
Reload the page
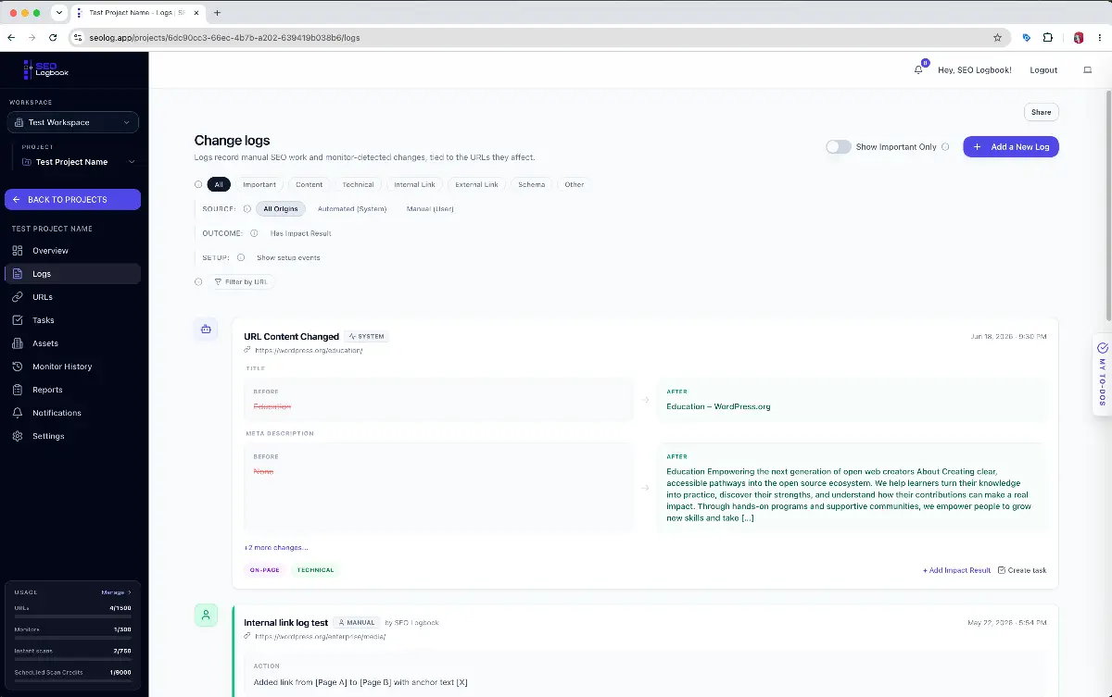(53, 38)
